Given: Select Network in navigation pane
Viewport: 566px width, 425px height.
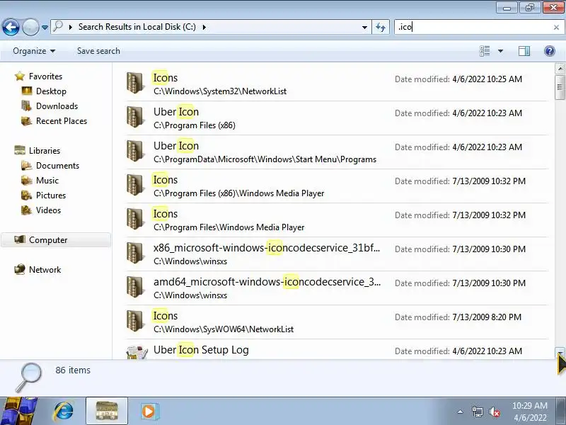Looking at the screenshot, I should click(x=45, y=269).
